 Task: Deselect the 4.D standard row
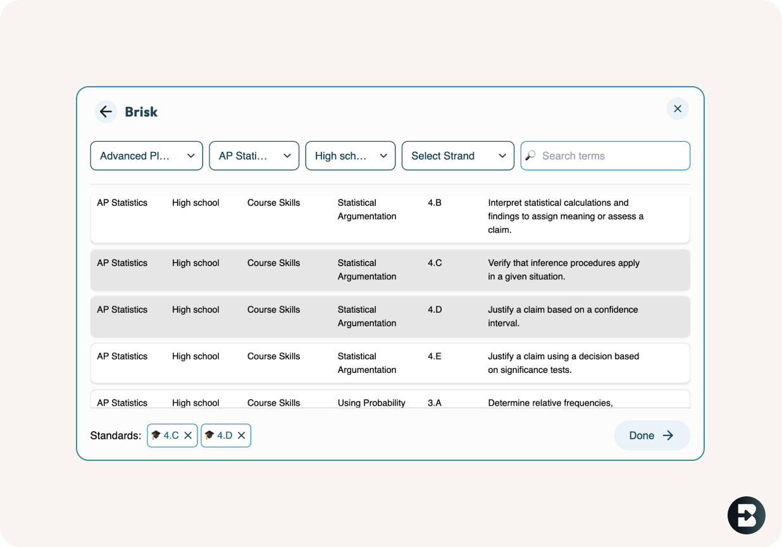(x=390, y=317)
